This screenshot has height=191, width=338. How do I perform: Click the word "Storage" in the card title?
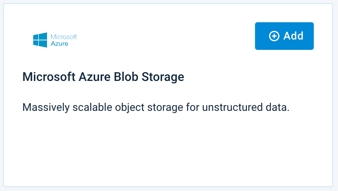[163, 77]
